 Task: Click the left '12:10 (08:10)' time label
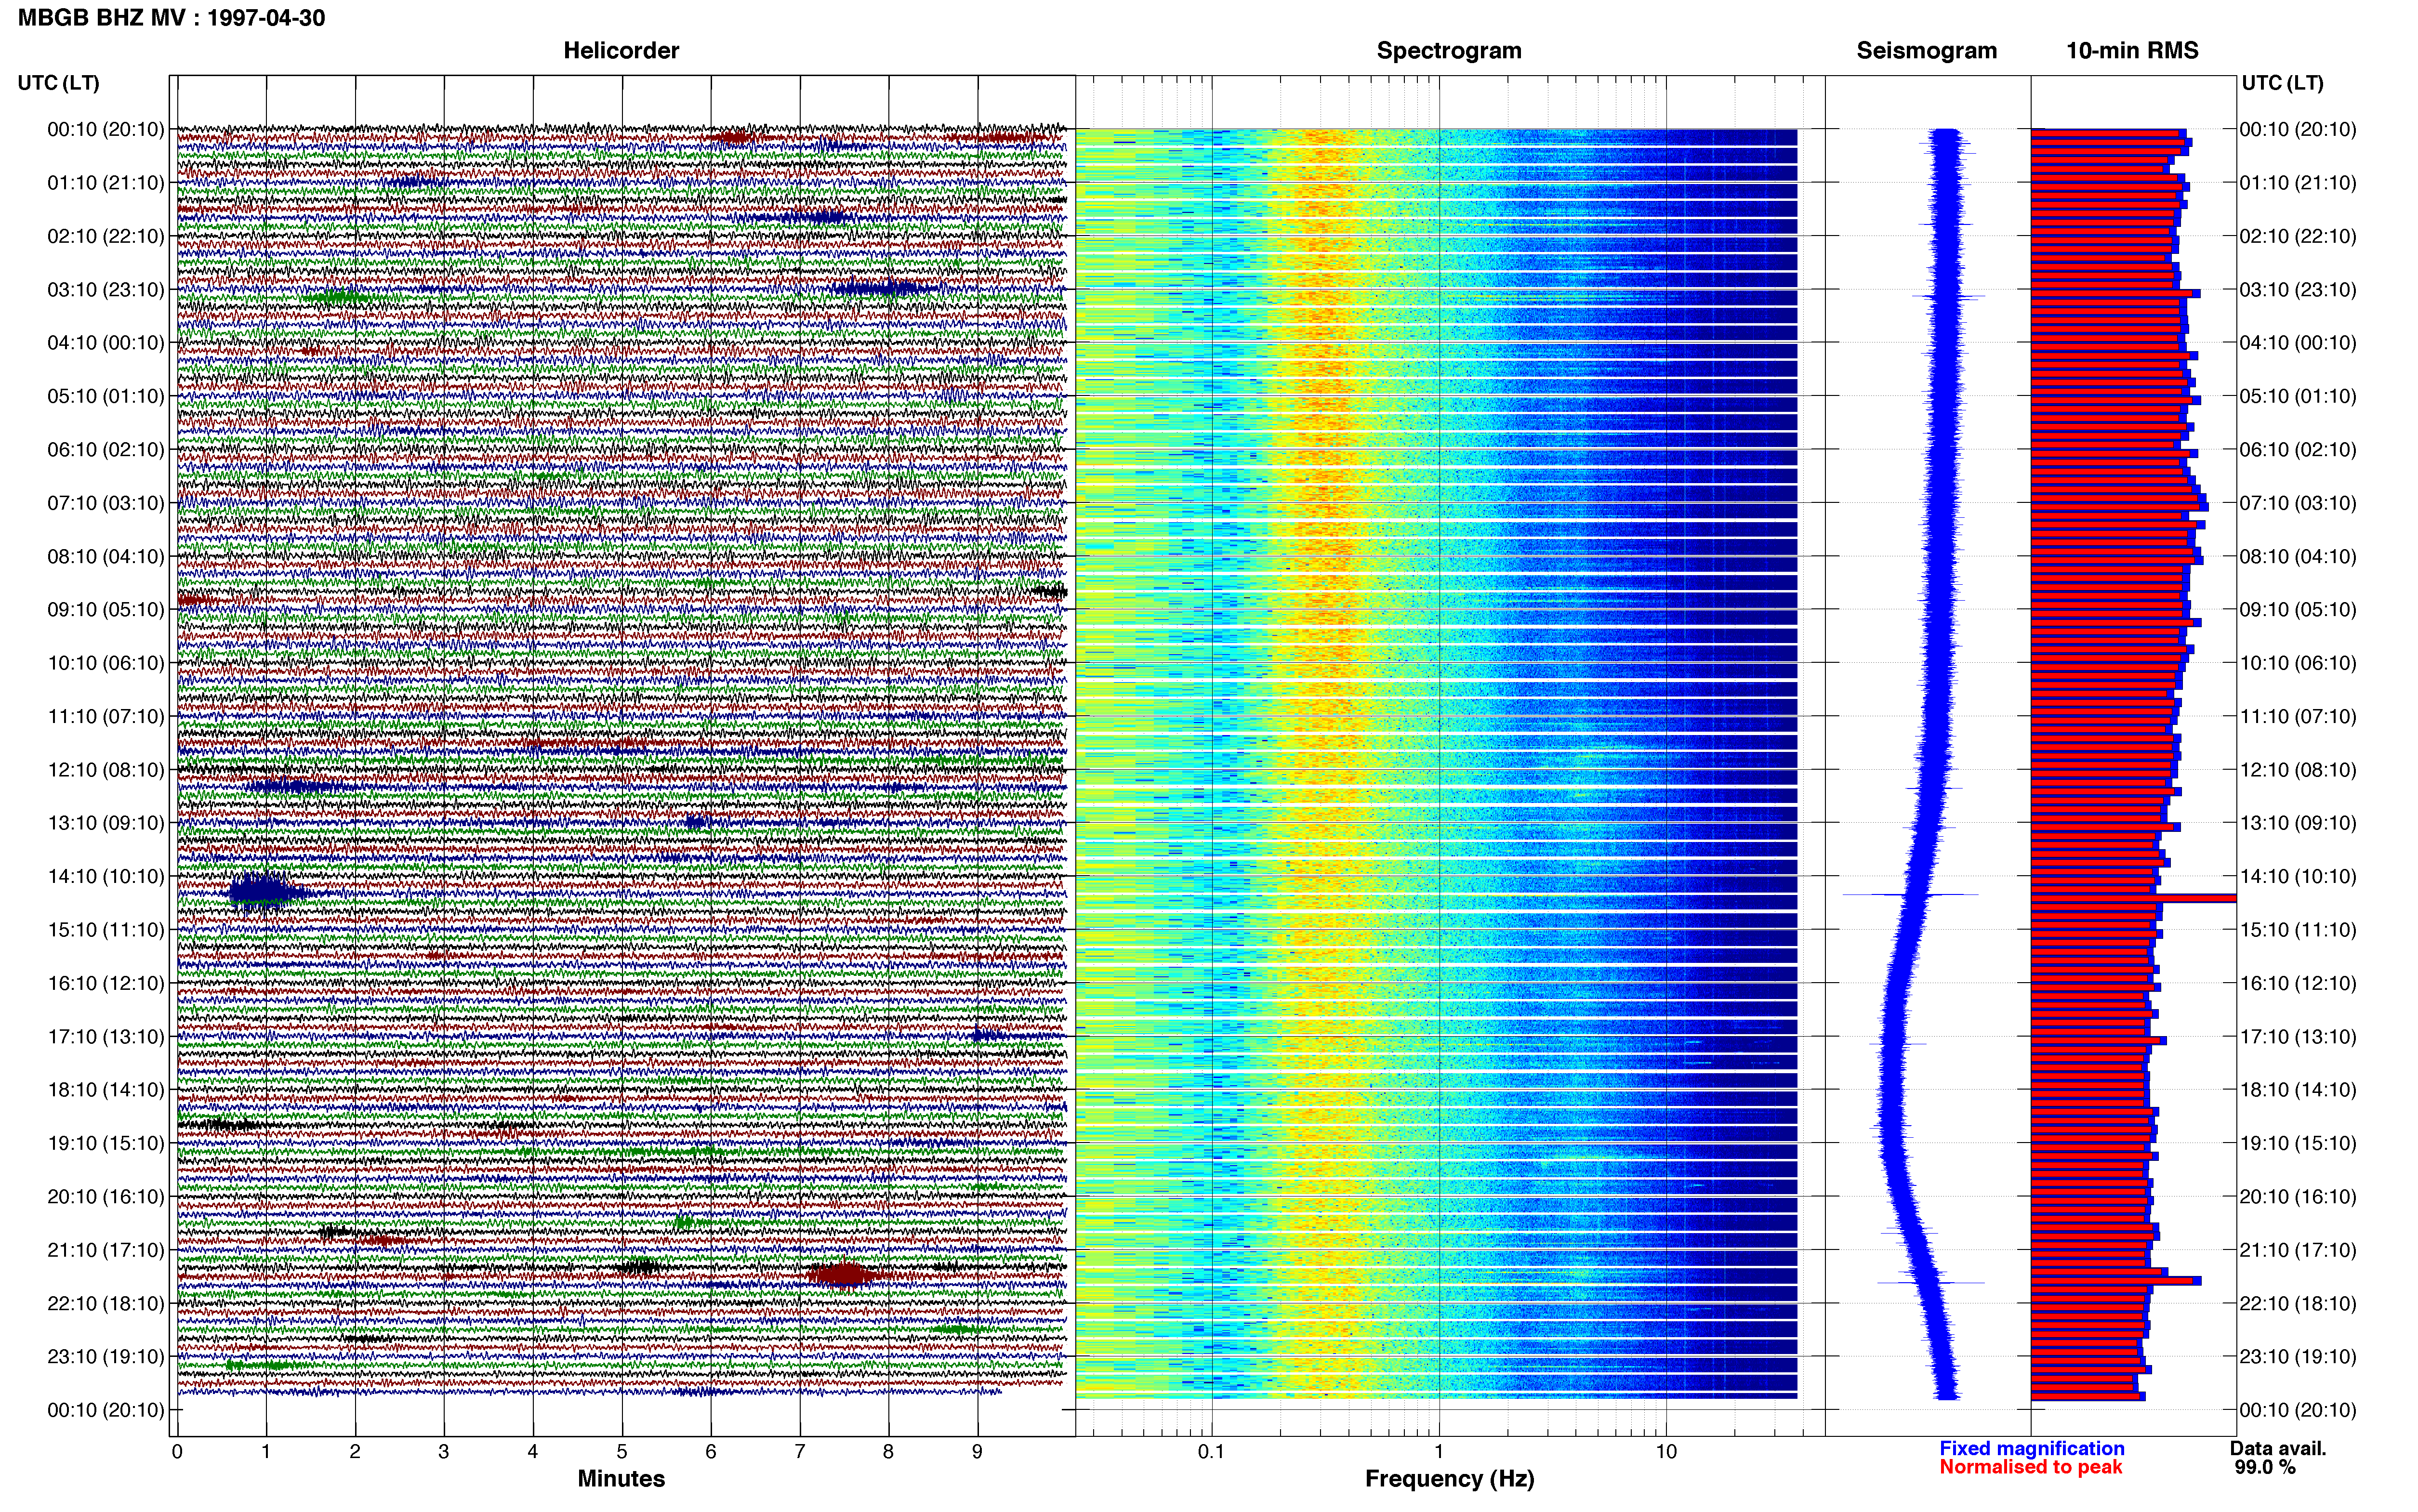click(x=106, y=770)
